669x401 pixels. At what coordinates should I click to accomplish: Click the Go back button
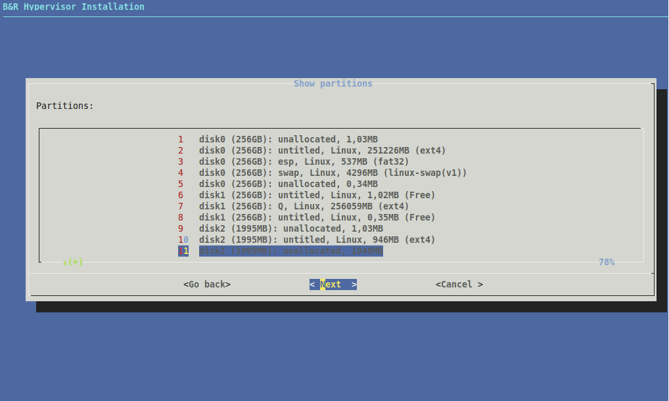point(207,284)
